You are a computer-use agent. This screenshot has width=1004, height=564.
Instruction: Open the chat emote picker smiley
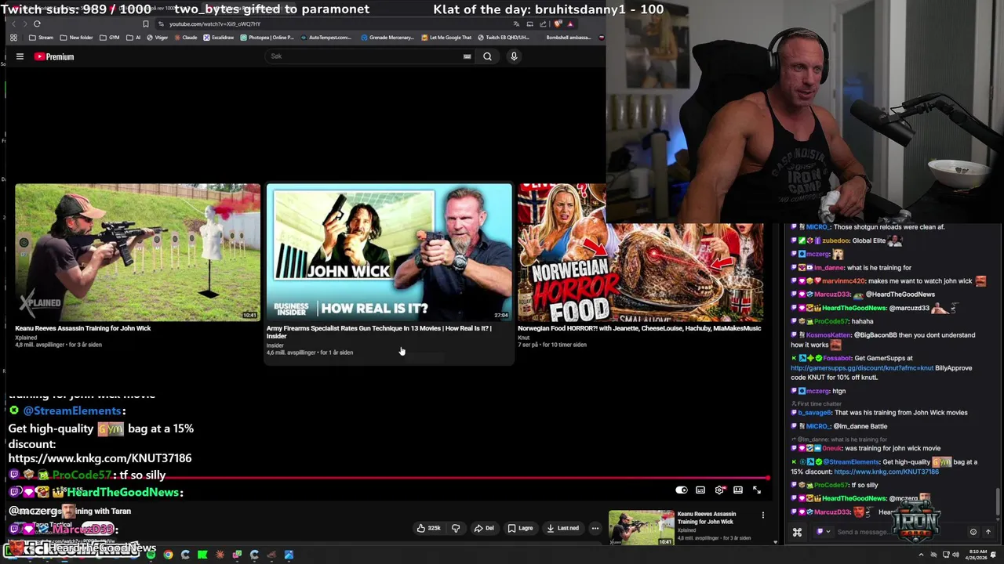click(973, 532)
